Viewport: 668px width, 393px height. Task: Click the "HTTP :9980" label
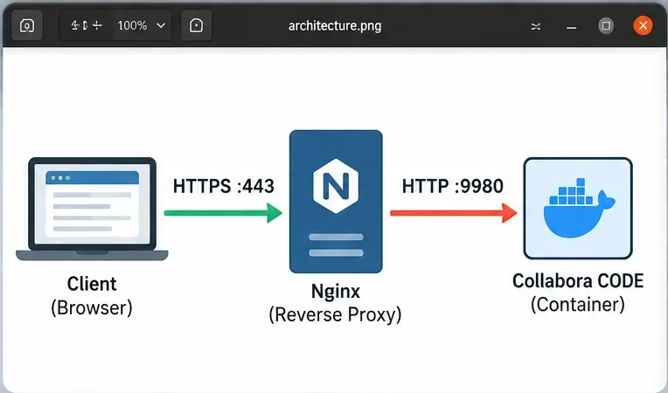(453, 186)
